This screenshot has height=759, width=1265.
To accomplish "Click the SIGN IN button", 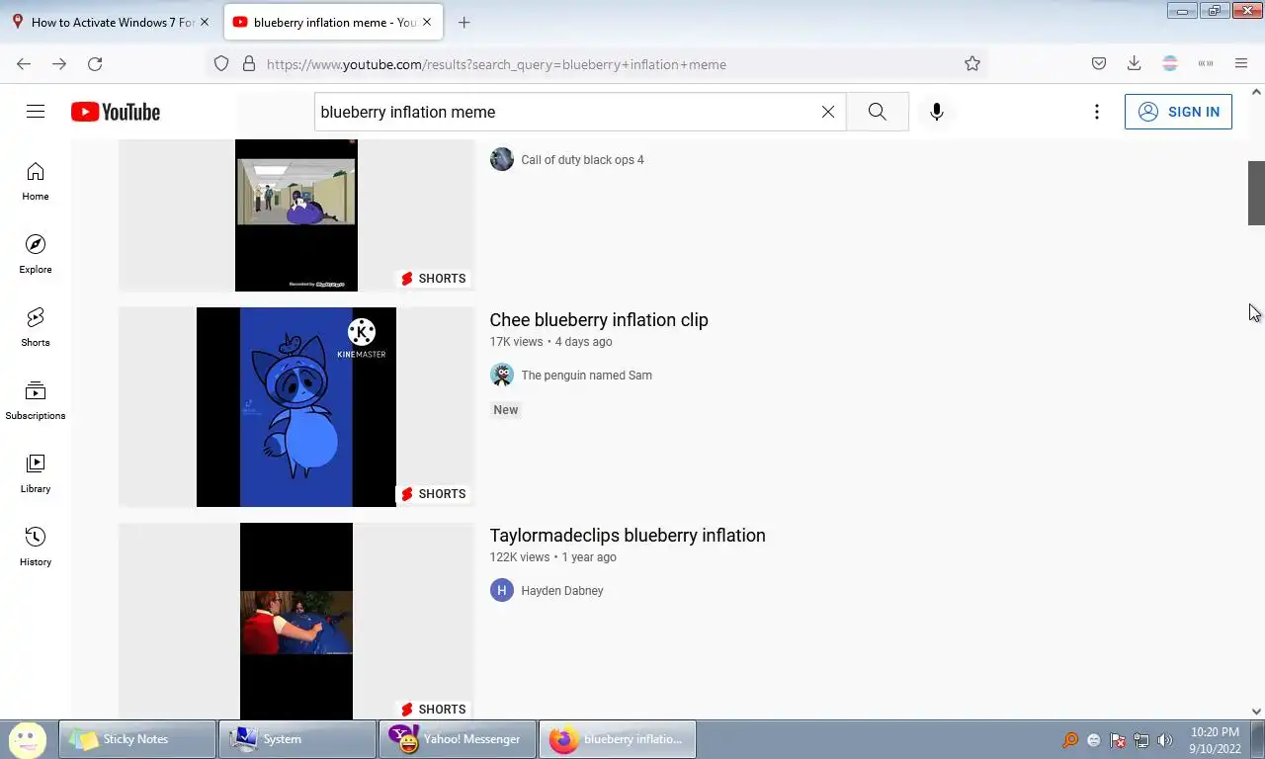I will click(1178, 112).
